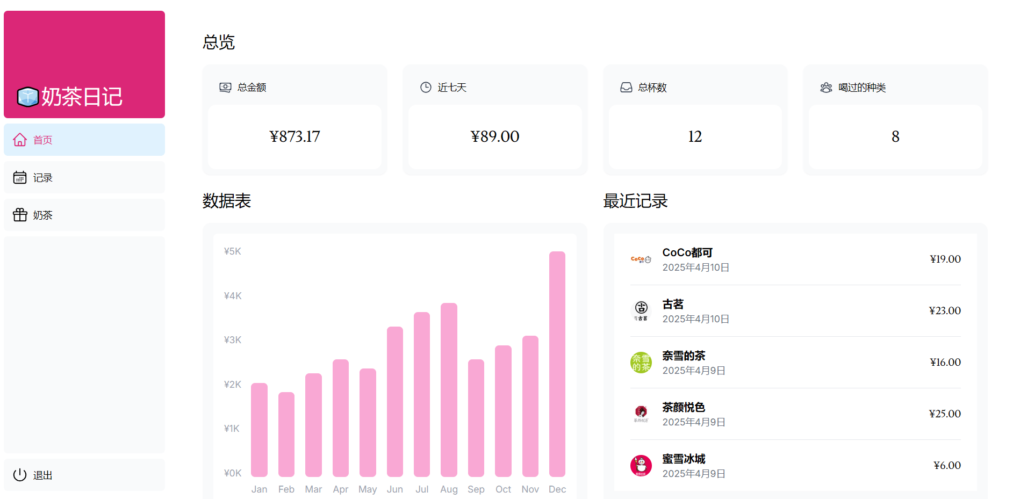1020x499 pixels.
Task: Click the 茶颜悦色 brand logo
Action: point(641,414)
